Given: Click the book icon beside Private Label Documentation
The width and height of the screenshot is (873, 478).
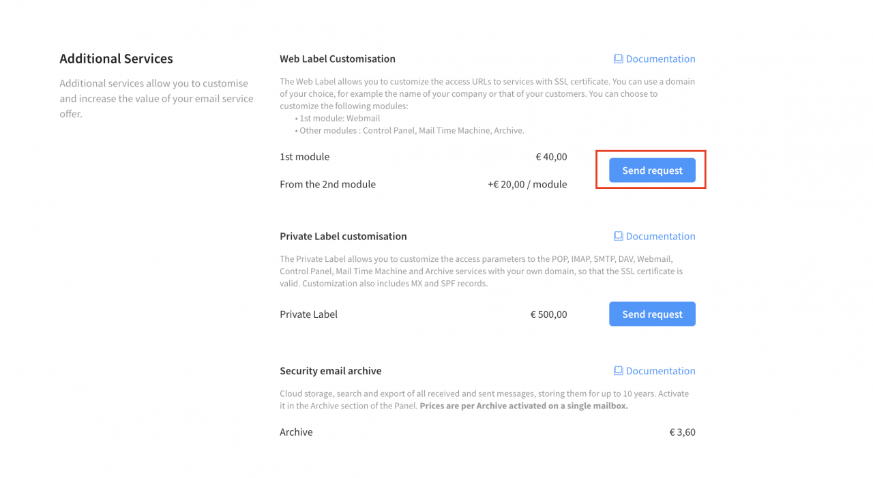Looking at the screenshot, I should coord(618,236).
